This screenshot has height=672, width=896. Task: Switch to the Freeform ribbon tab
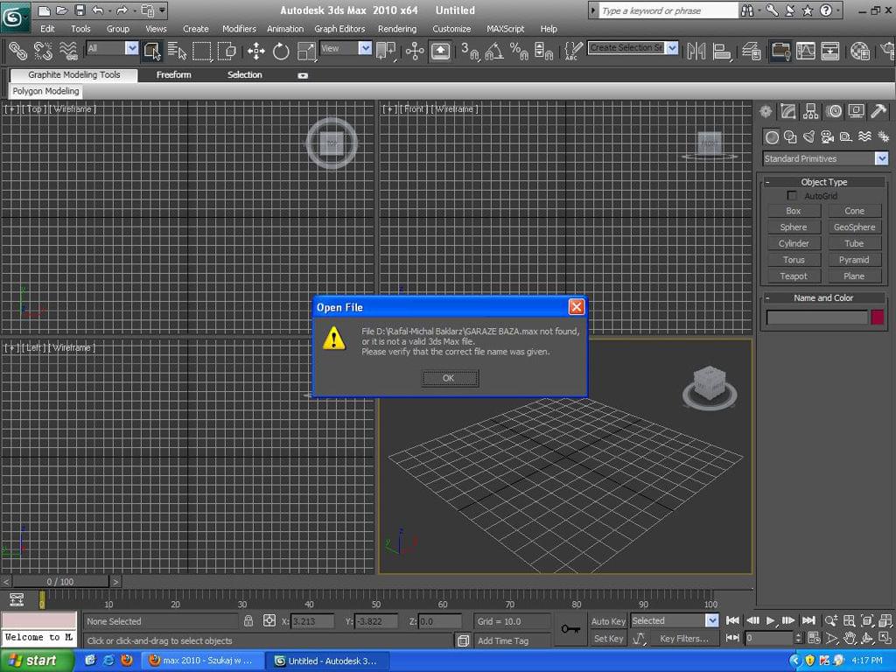coord(174,75)
